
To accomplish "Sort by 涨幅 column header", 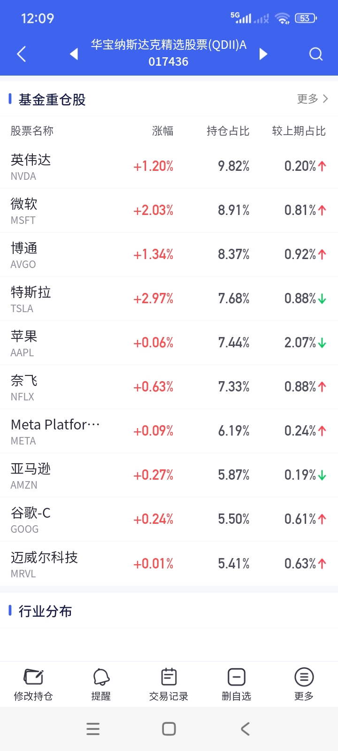I will pos(162,131).
